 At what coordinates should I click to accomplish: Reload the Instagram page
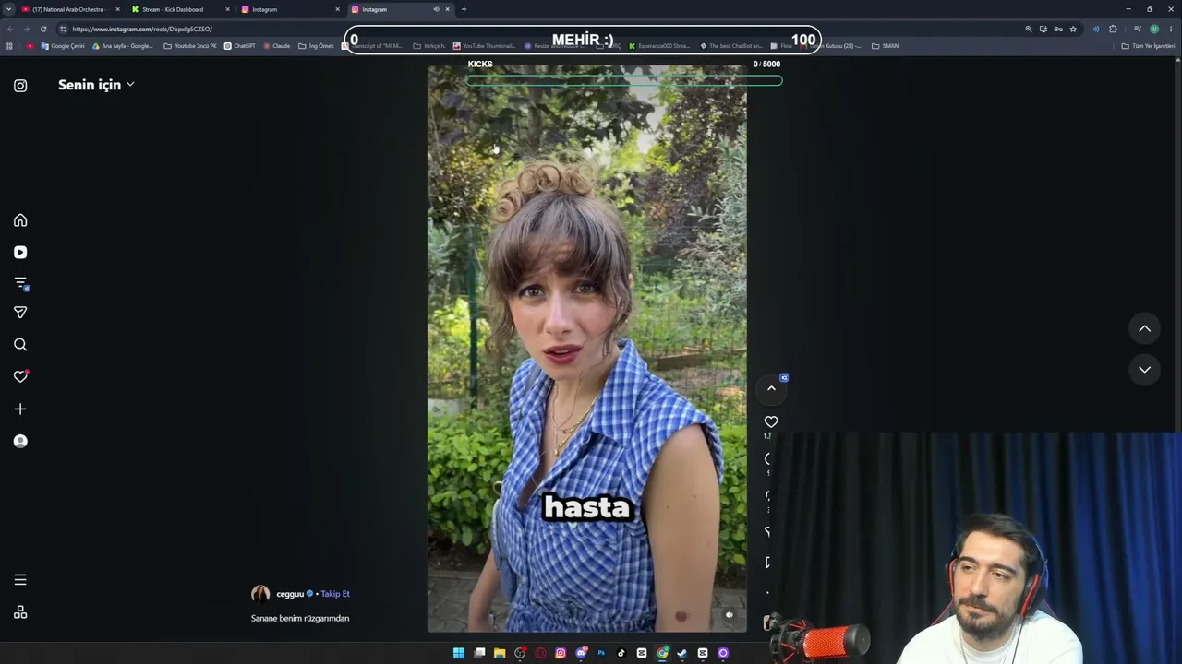click(43, 29)
